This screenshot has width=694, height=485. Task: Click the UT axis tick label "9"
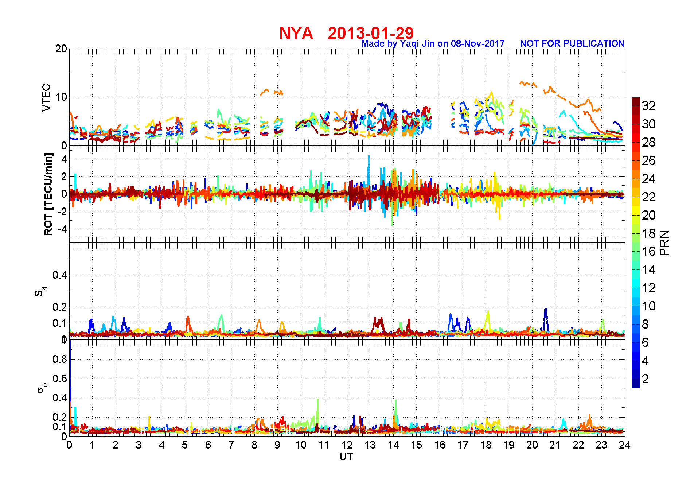pos(277,445)
